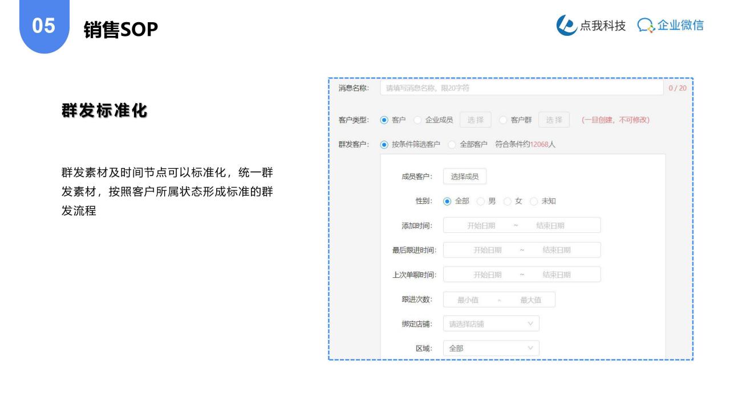Click 最后跟进时间 end date field
The width and height of the screenshot is (730, 410).
[x=556, y=250]
